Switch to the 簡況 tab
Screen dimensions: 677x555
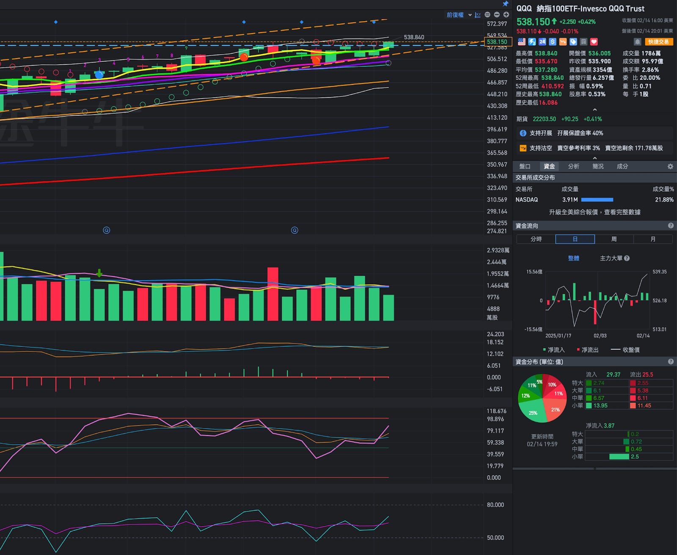[598, 167]
